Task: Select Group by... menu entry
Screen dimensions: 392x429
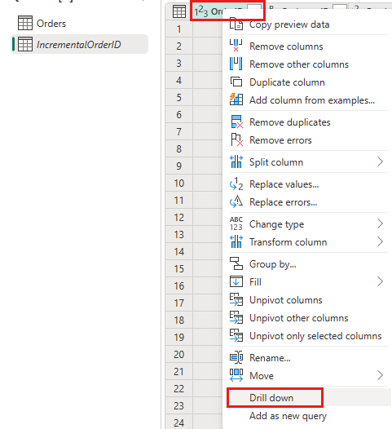Action: (x=308, y=263)
